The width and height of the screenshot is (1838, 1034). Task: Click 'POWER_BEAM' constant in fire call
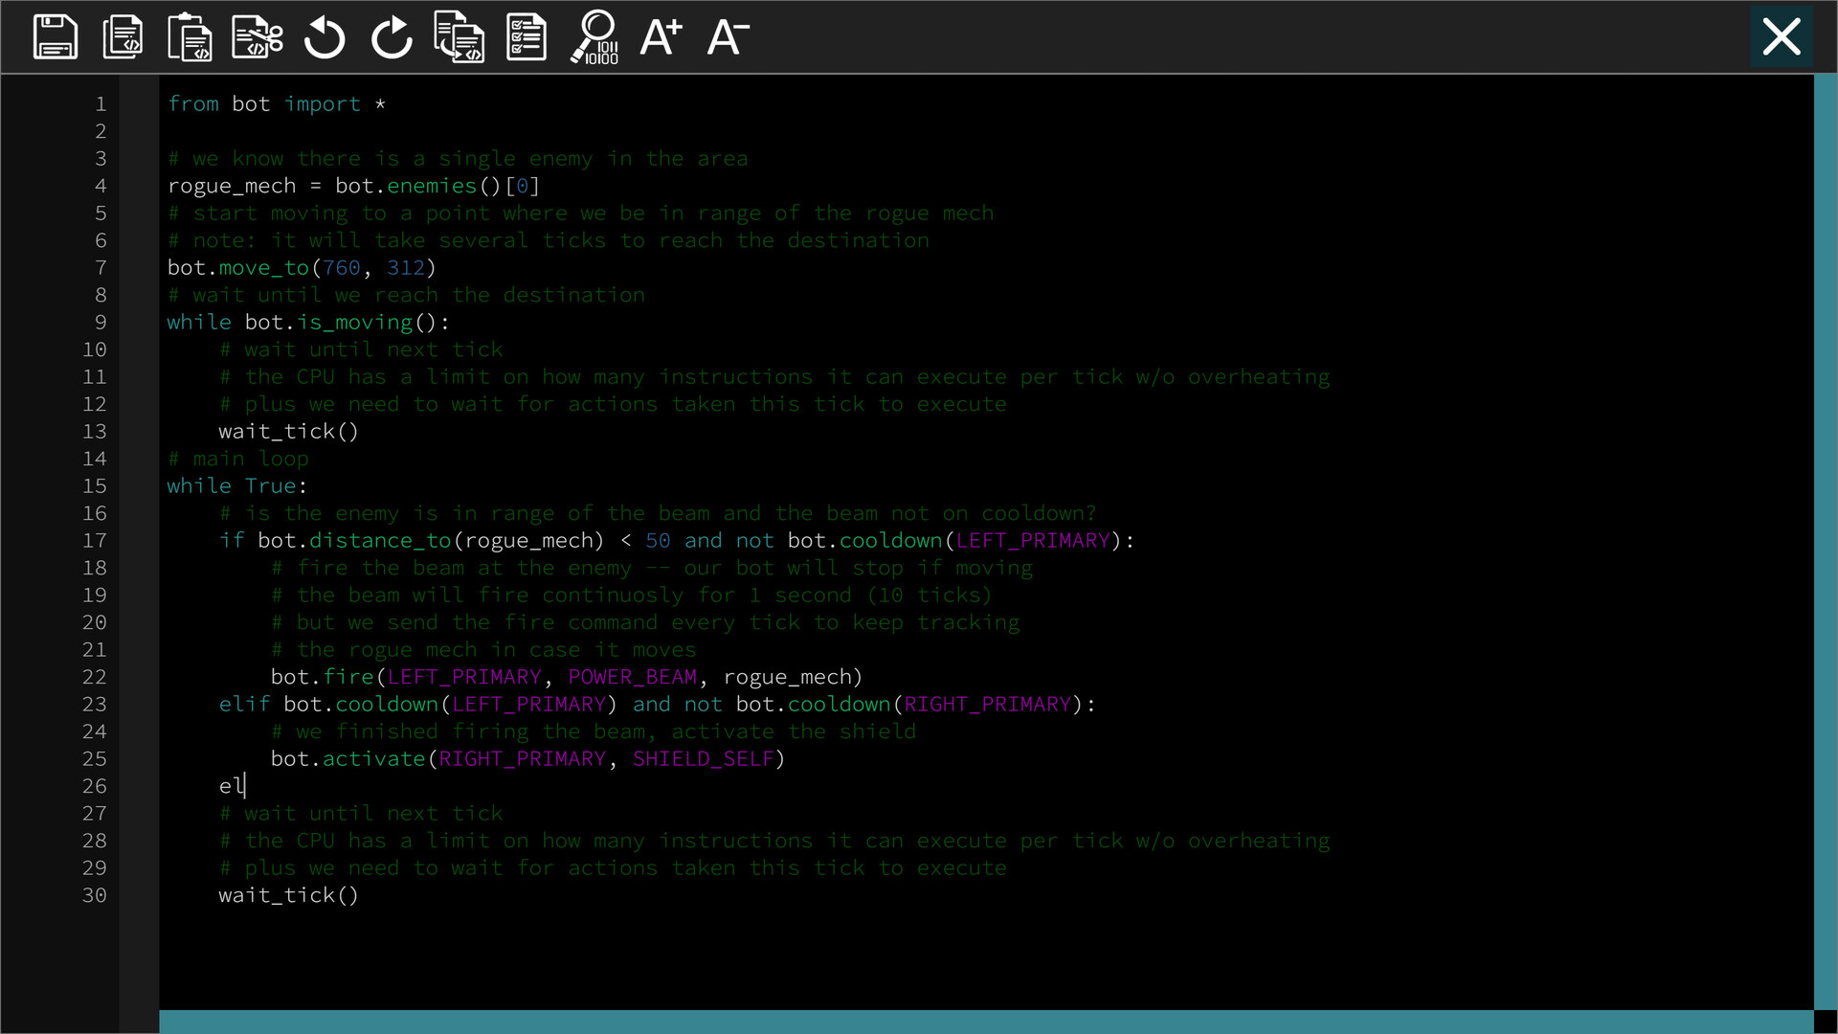pos(632,677)
